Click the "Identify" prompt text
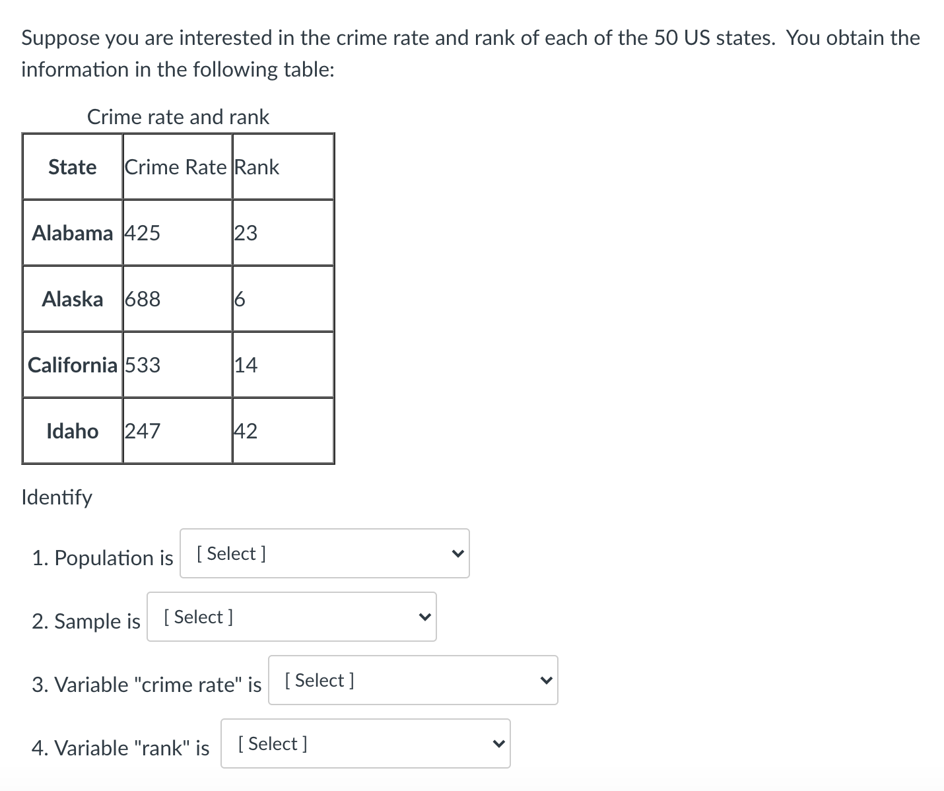This screenshot has height=791, width=944. (x=57, y=497)
